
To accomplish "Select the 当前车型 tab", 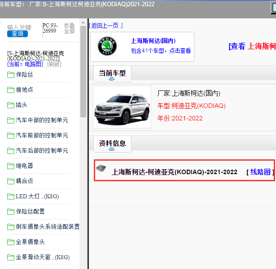I will (x=112, y=73).
